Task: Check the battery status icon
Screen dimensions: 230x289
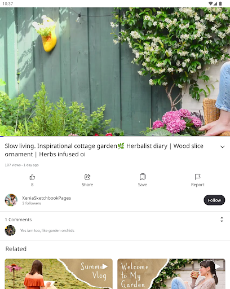Action: (220, 3)
